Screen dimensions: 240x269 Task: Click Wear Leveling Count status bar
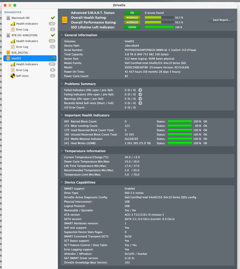180,126
